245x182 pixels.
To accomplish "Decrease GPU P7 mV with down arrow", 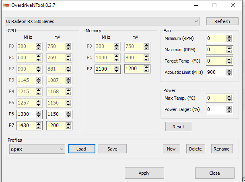I will click(68, 127).
